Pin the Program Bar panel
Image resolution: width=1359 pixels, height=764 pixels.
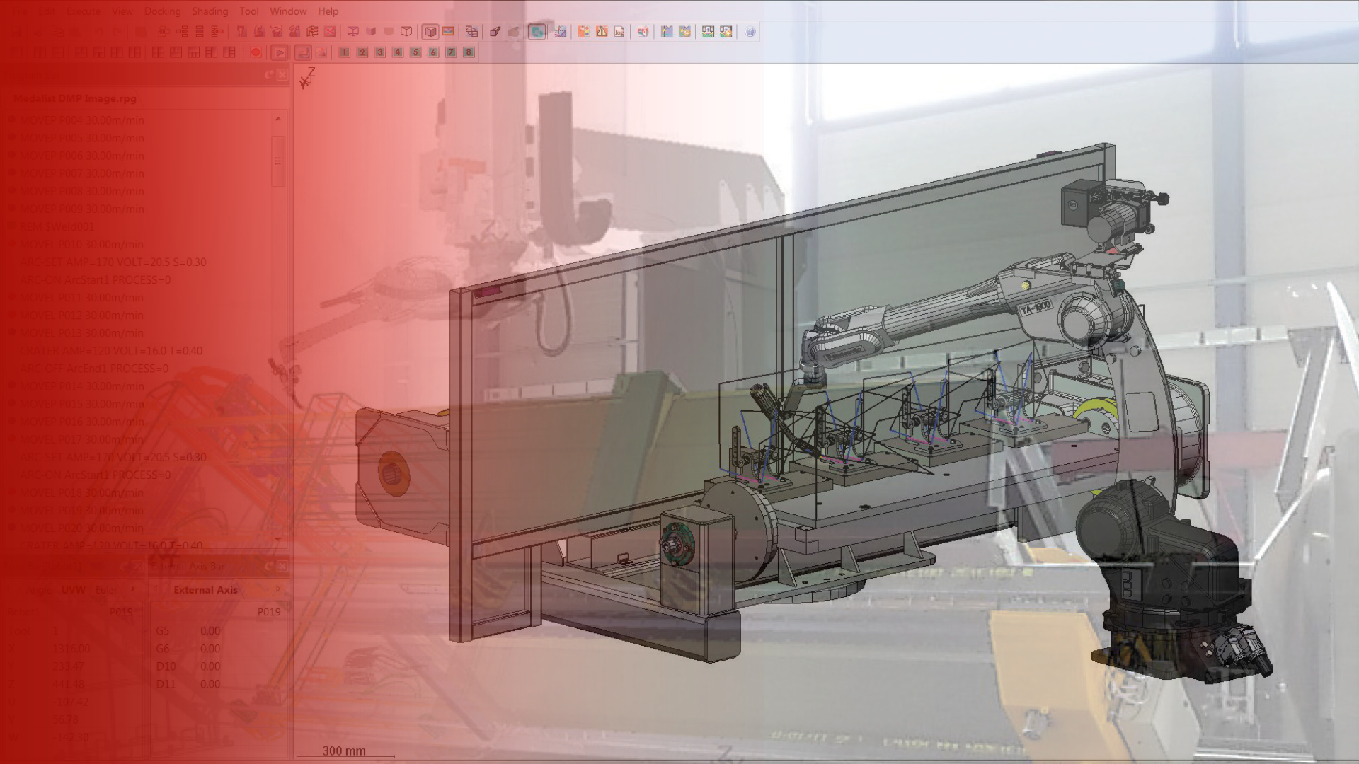[268, 74]
